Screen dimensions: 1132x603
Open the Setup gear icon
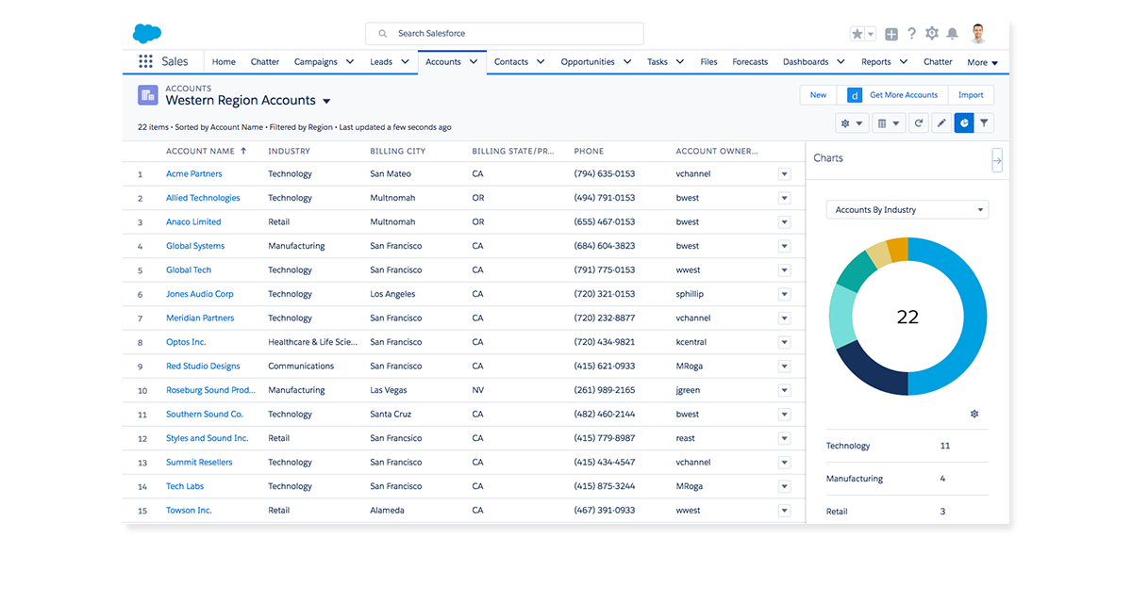(932, 34)
